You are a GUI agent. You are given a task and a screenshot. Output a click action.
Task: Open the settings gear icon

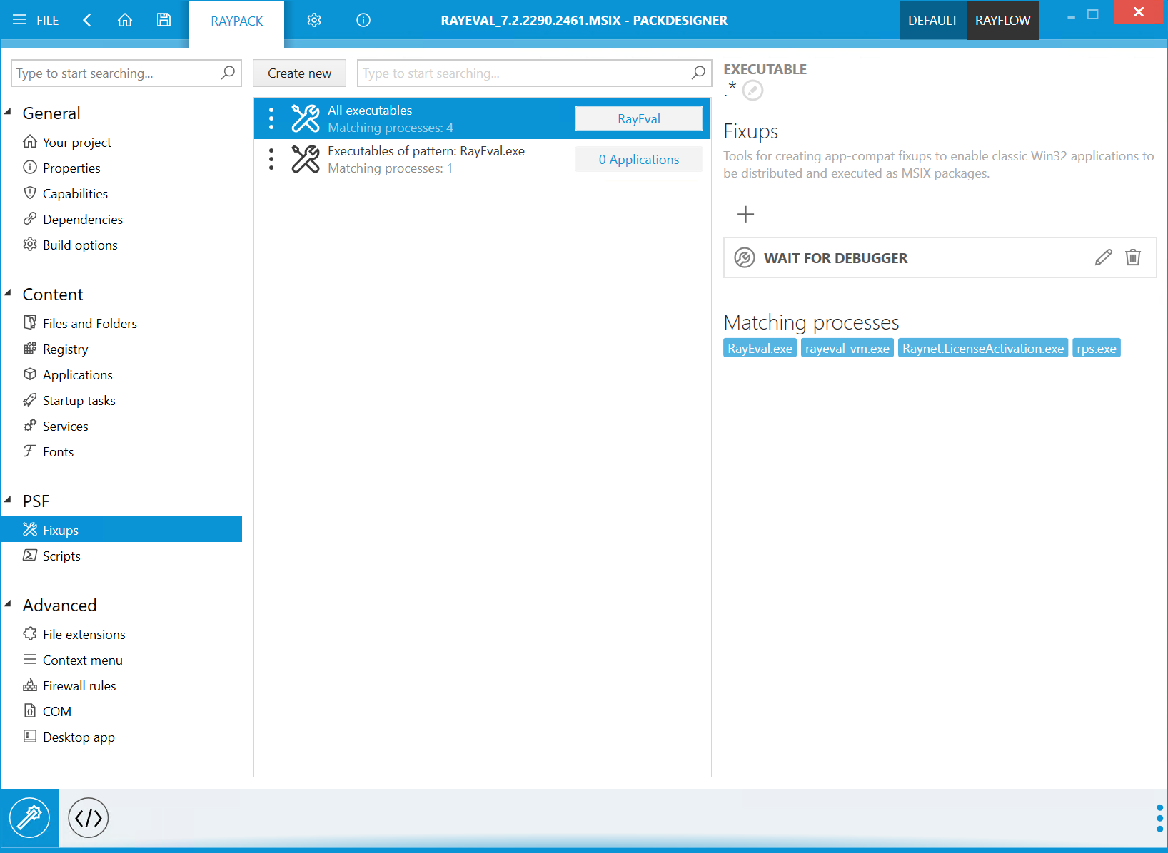coord(314,20)
